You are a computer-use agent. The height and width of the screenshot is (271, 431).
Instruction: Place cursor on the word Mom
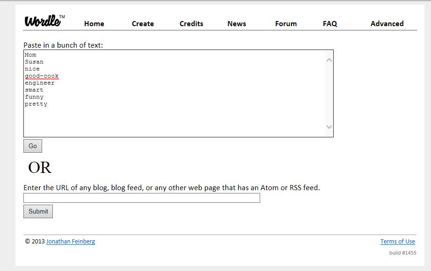click(30, 55)
